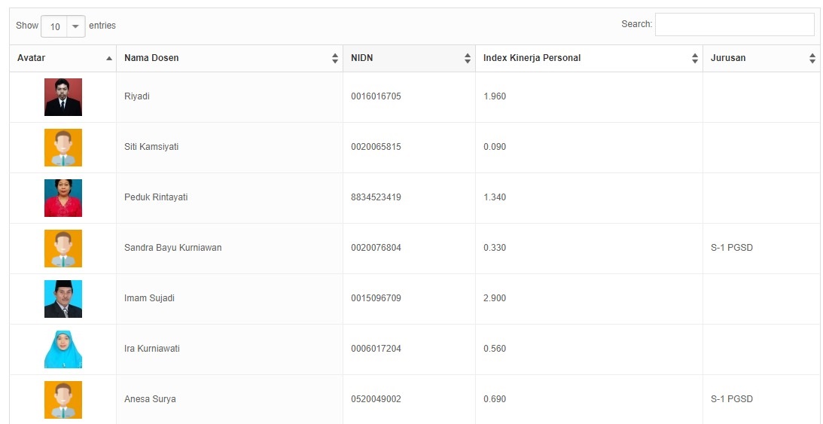823x424 pixels.
Task: Click index value 2.900
Action: [x=495, y=298]
